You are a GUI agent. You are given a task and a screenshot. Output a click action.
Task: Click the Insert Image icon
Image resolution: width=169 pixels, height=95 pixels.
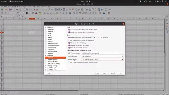coord(76,9)
